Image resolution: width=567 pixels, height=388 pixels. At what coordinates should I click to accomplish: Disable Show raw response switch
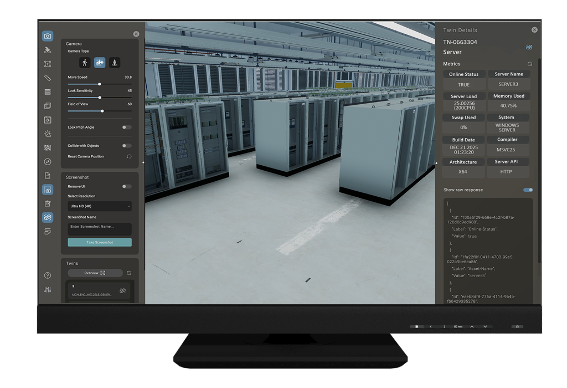tap(528, 190)
